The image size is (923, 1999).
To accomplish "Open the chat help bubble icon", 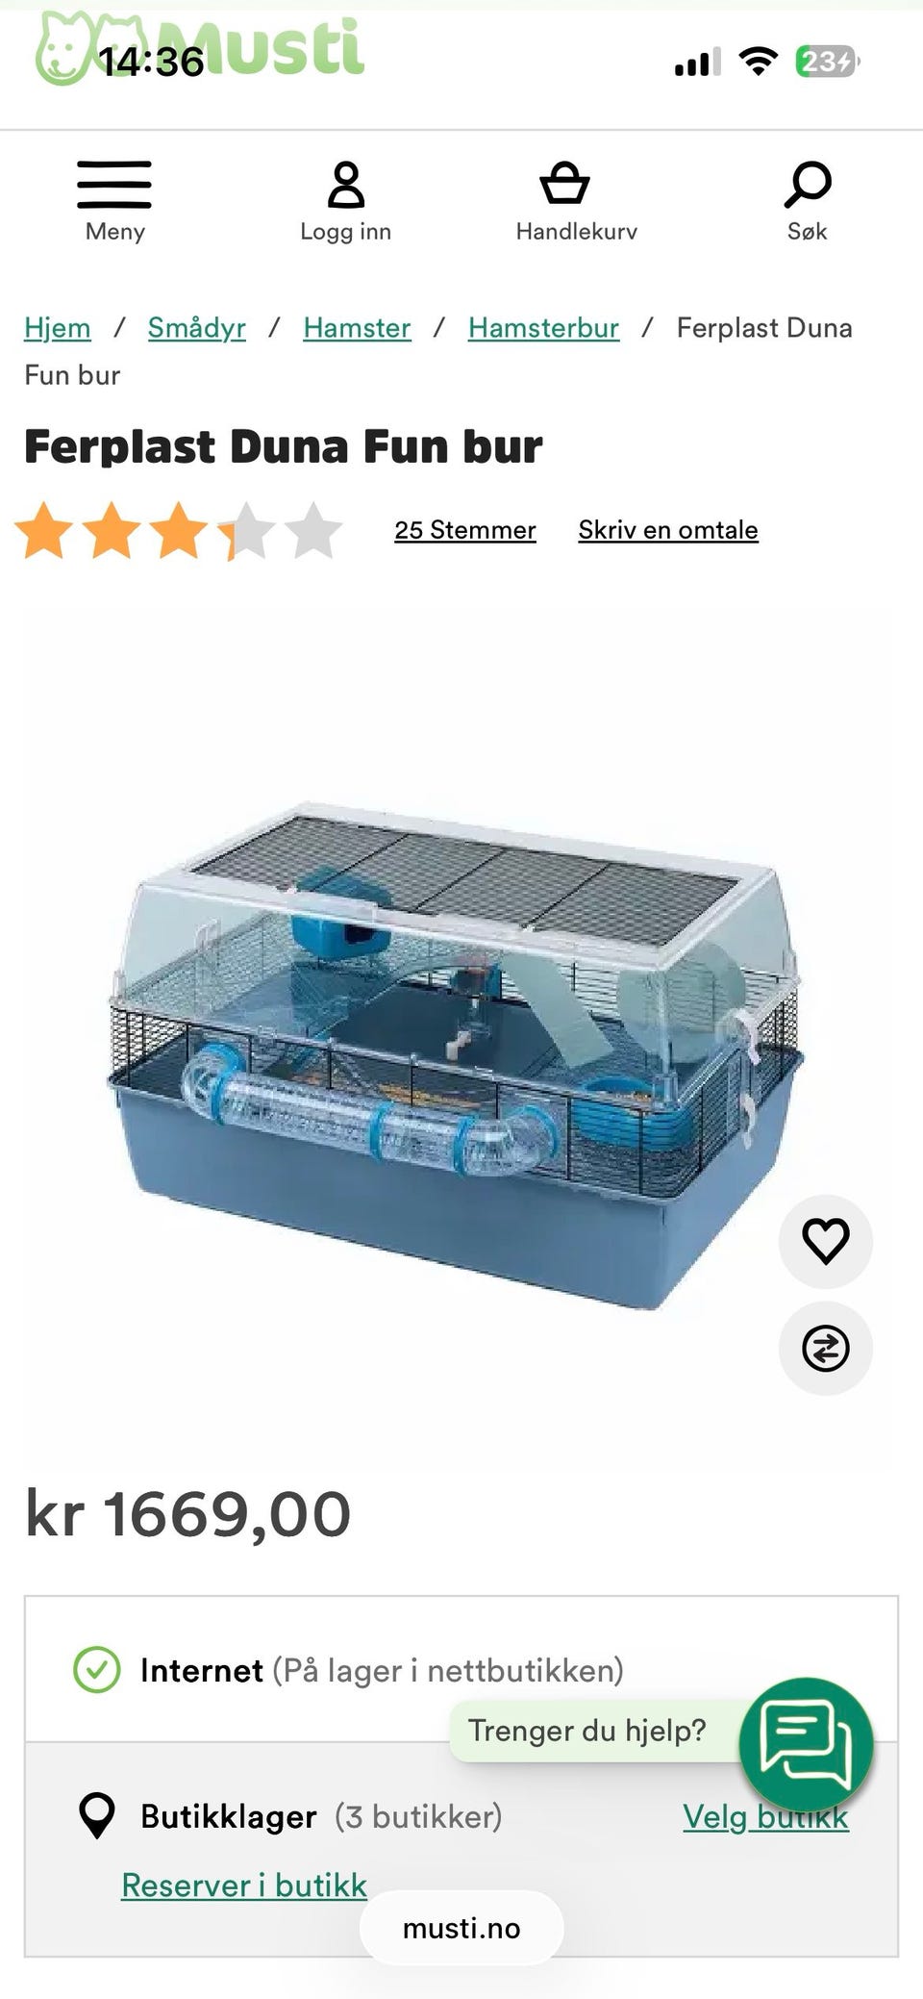I will pos(806,1744).
